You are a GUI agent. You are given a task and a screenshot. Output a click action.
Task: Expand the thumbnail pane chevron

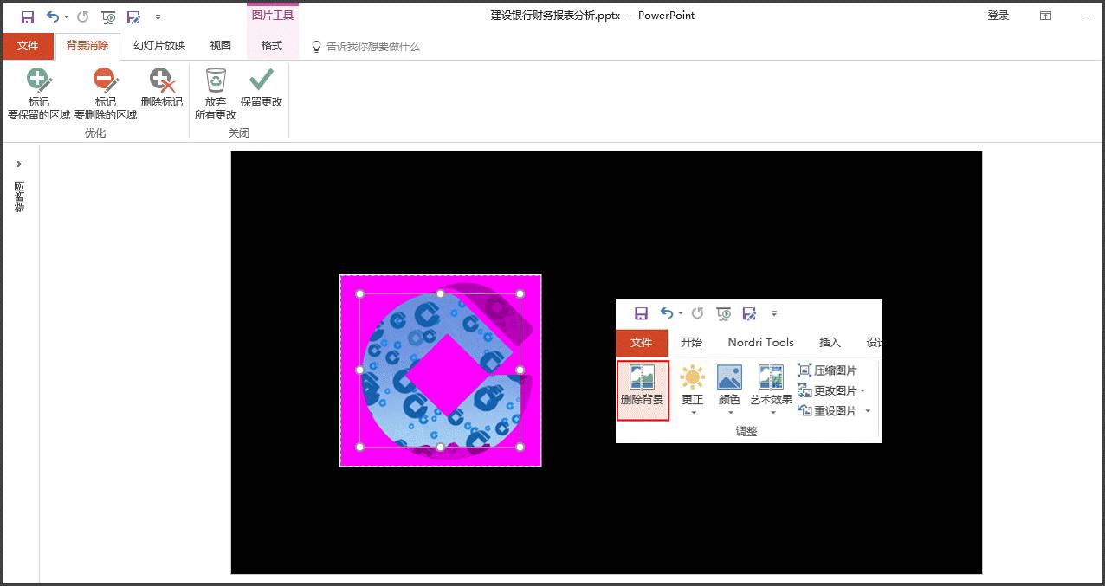[x=19, y=164]
